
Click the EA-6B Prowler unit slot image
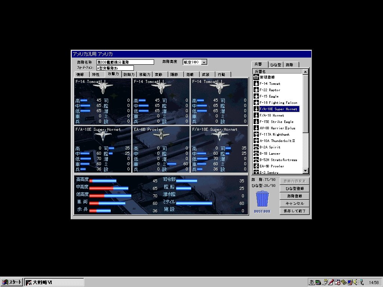tap(161, 135)
